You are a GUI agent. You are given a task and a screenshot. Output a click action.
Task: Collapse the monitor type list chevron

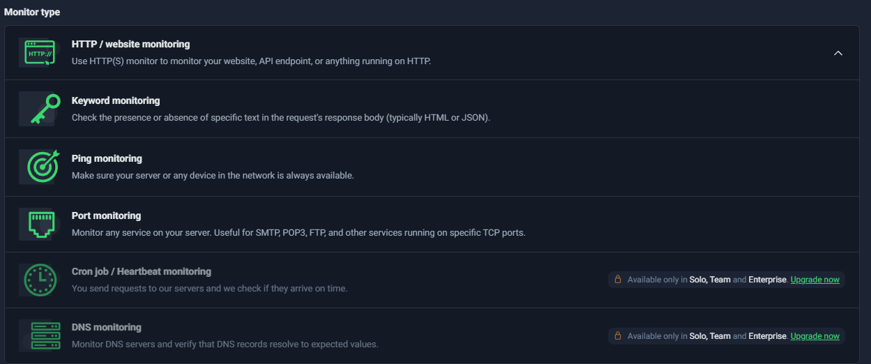[838, 53]
